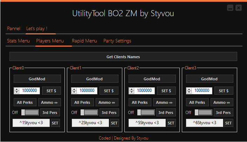
Task: Enable GodMod for Client3
Action: (x=210, y=79)
